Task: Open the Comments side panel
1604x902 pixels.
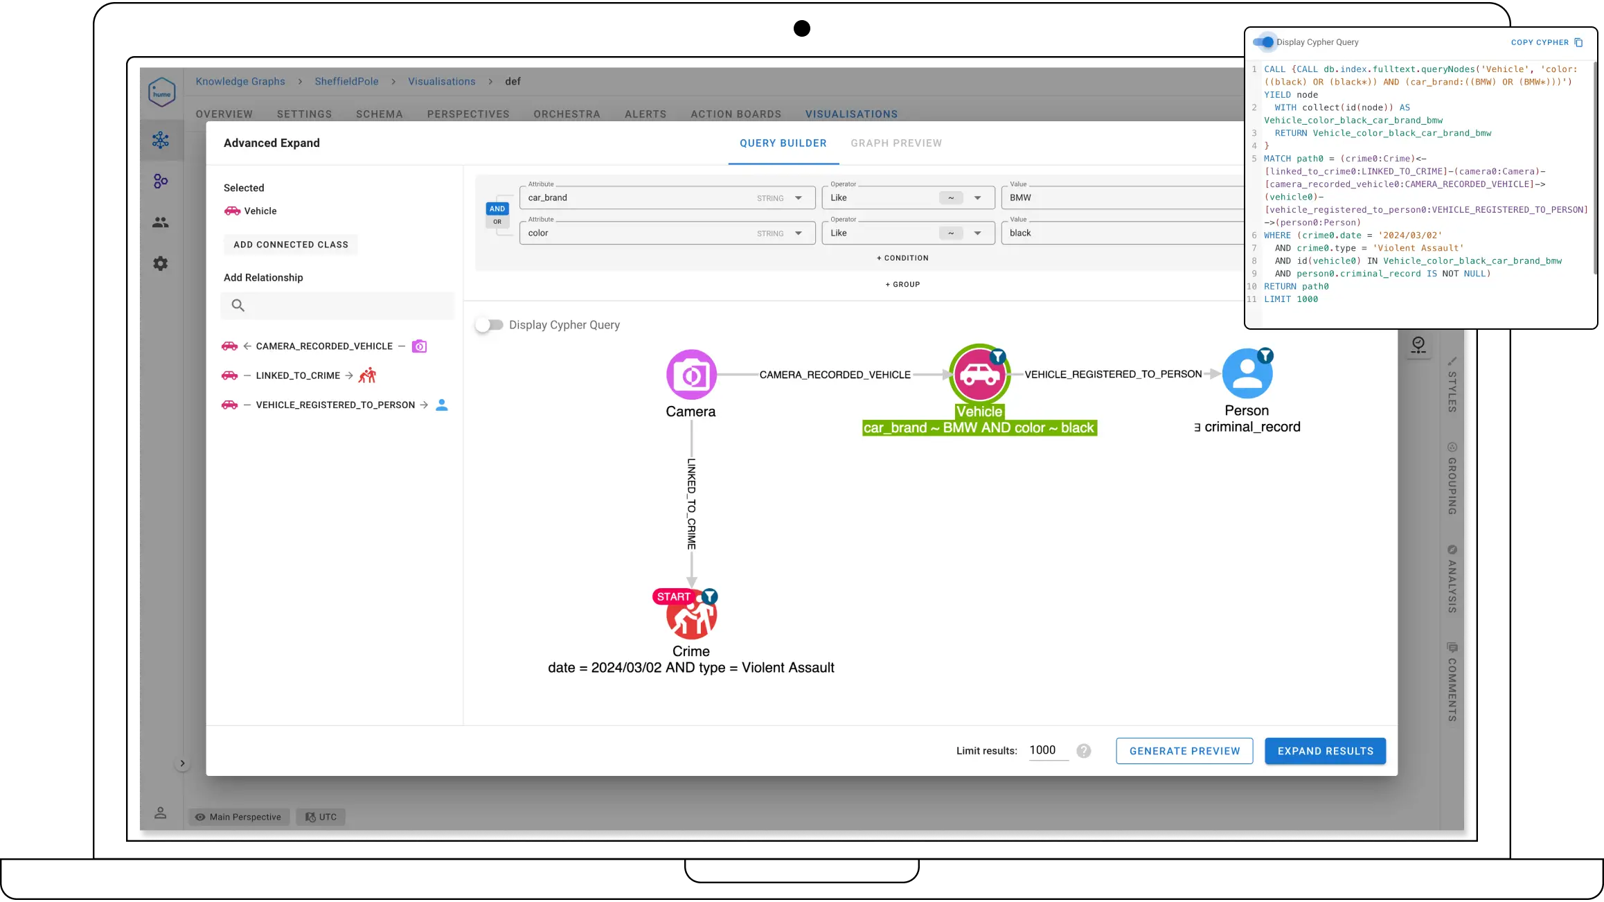Action: pos(1452,682)
